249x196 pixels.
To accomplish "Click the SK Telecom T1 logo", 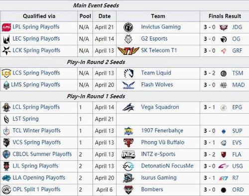I will click(x=128, y=51).
